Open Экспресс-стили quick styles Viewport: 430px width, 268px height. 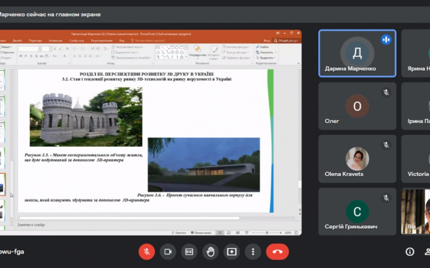point(213,53)
